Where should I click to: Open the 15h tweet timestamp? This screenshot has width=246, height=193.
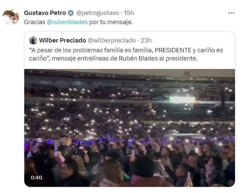(x=129, y=13)
